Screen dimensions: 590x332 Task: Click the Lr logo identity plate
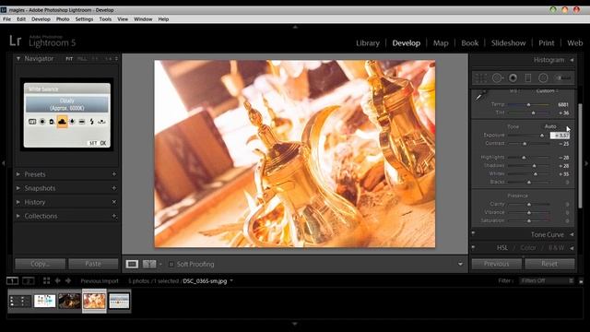click(x=15, y=41)
